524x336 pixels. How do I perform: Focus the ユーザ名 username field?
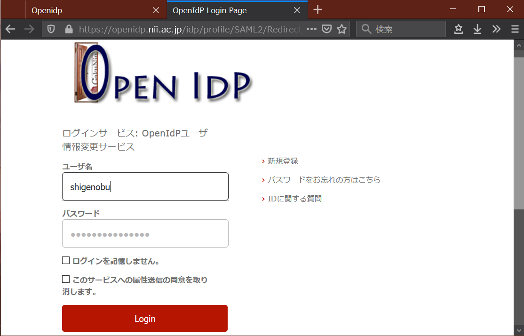[145, 186]
